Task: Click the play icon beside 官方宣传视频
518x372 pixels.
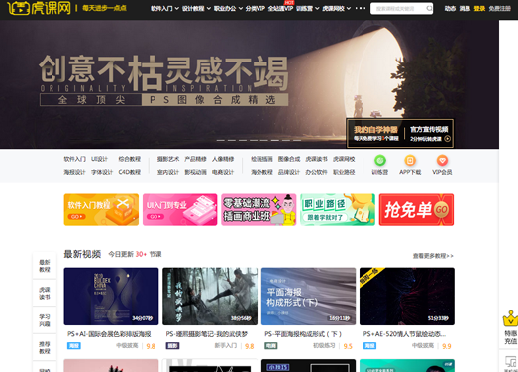Action: click(x=448, y=139)
